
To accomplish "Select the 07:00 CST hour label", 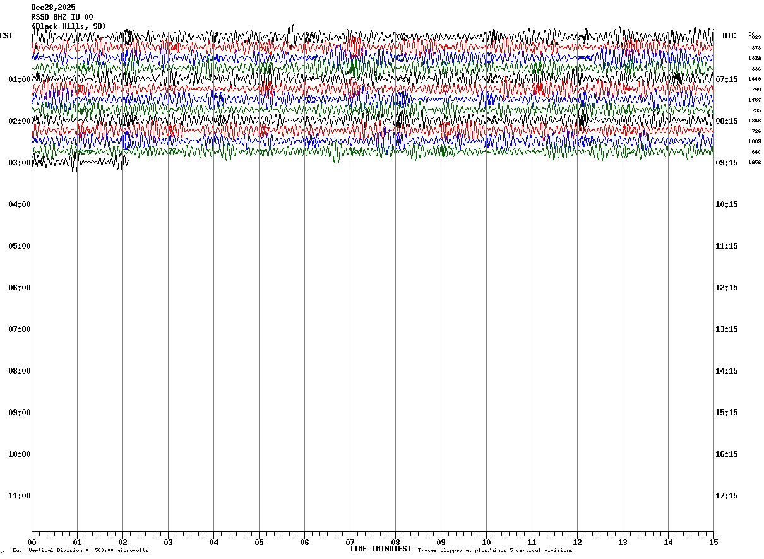I will coord(20,329).
